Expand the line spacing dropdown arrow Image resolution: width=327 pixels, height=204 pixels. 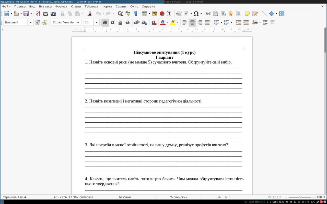260,22
